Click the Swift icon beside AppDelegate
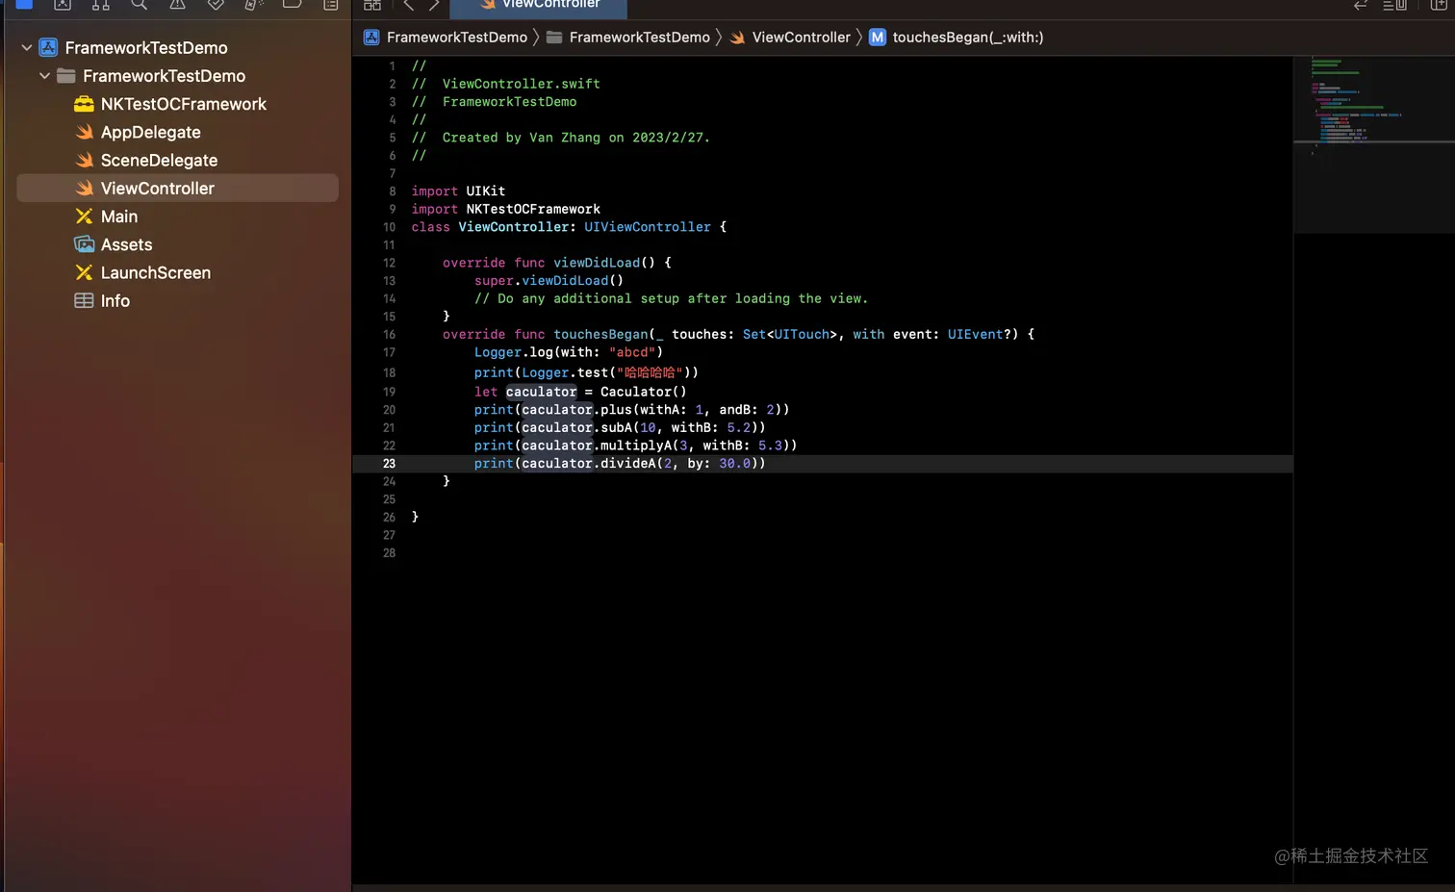This screenshot has height=892, width=1455. pos(85,132)
